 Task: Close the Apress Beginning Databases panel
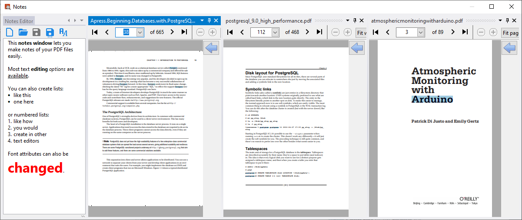pyautogui.click(x=216, y=20)
